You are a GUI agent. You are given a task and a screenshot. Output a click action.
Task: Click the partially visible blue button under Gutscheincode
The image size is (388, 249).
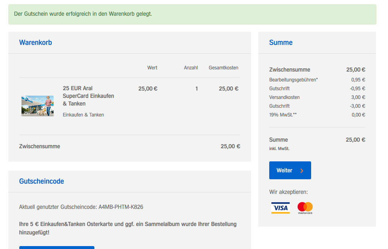point(56,247)
